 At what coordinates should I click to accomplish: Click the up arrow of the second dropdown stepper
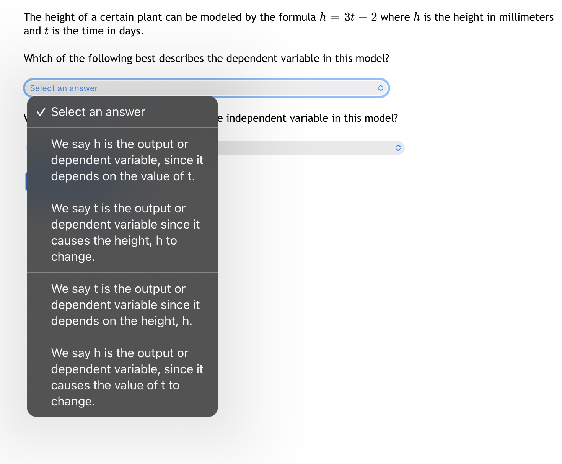(398, 145)
